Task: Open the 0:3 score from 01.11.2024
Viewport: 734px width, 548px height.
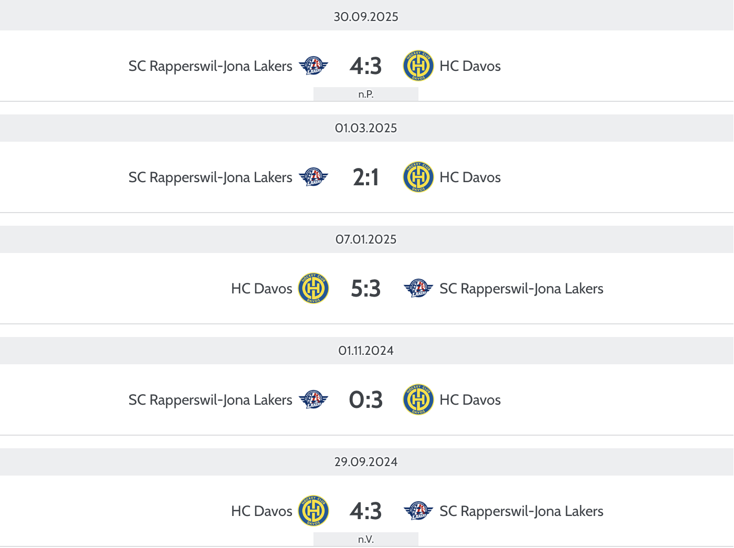Action: pyautogui.click(x=366, y=400)
